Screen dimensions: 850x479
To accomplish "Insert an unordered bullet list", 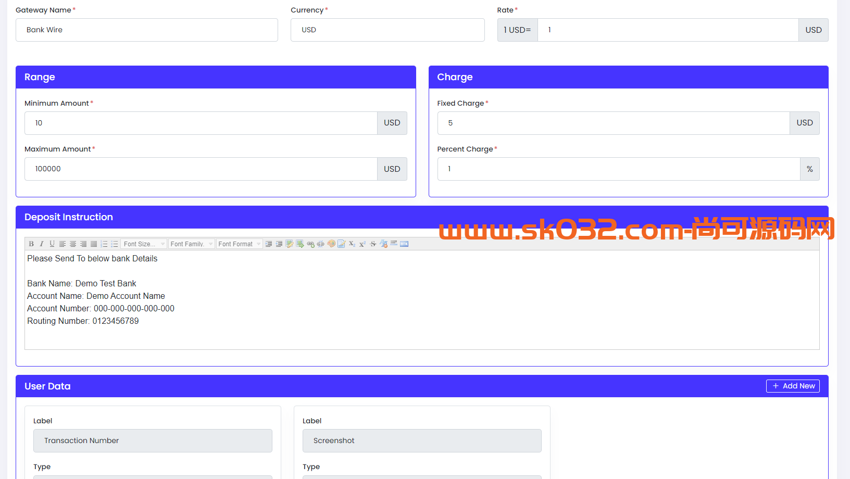I will coord(115,244).
